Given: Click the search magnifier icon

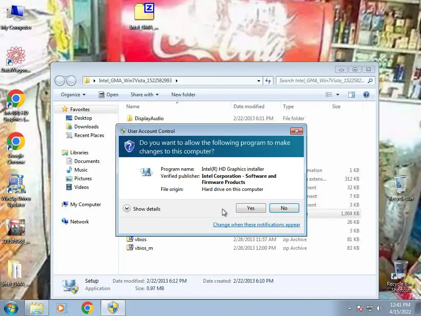Looking at the screenshot, I should point(370,81).
